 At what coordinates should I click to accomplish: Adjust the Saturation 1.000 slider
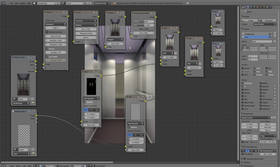(144, 25)
